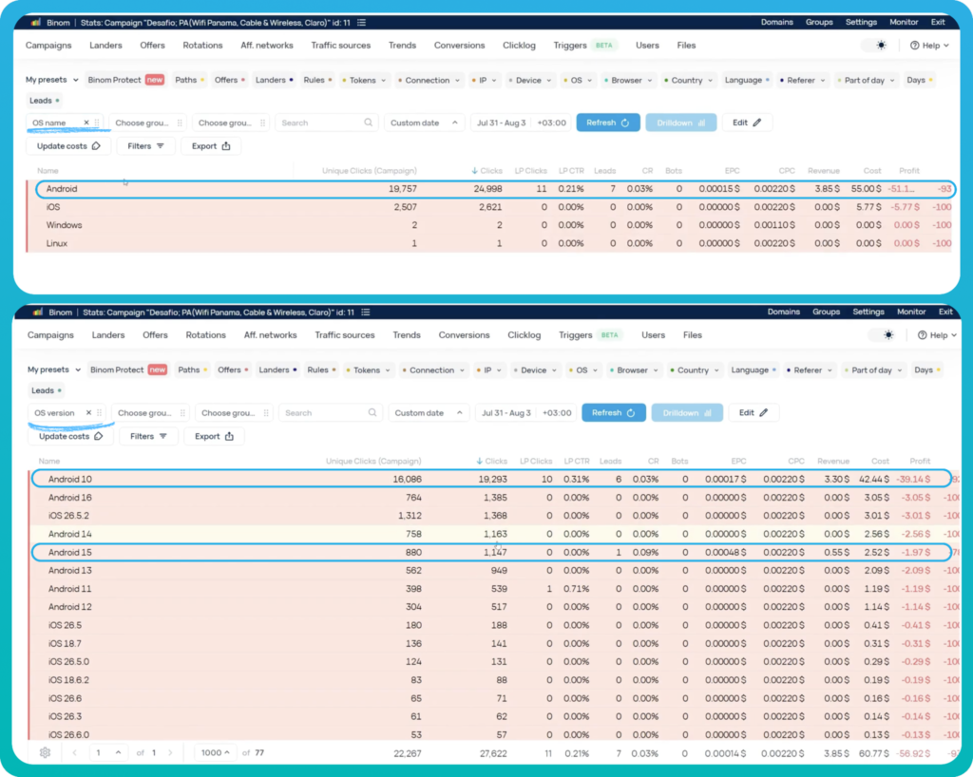Click Edit button with pencil in top window

[747, 123]
